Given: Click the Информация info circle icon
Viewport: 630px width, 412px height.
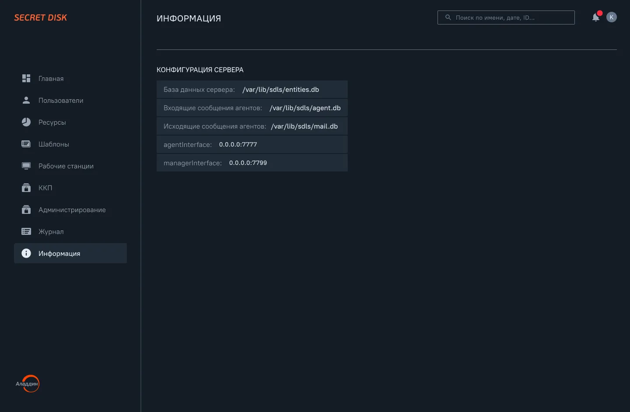Looking at the screenshot, I should pos(26,253).
